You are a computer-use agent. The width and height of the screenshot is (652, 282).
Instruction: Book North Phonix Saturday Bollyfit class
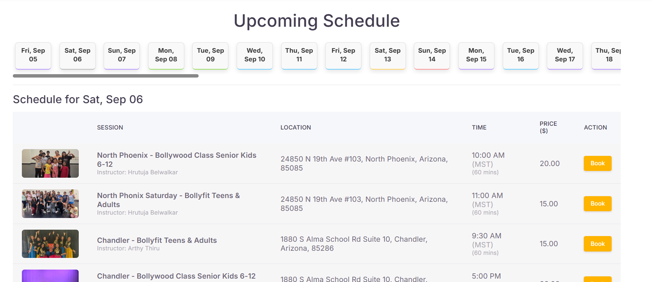click(597, 204)
